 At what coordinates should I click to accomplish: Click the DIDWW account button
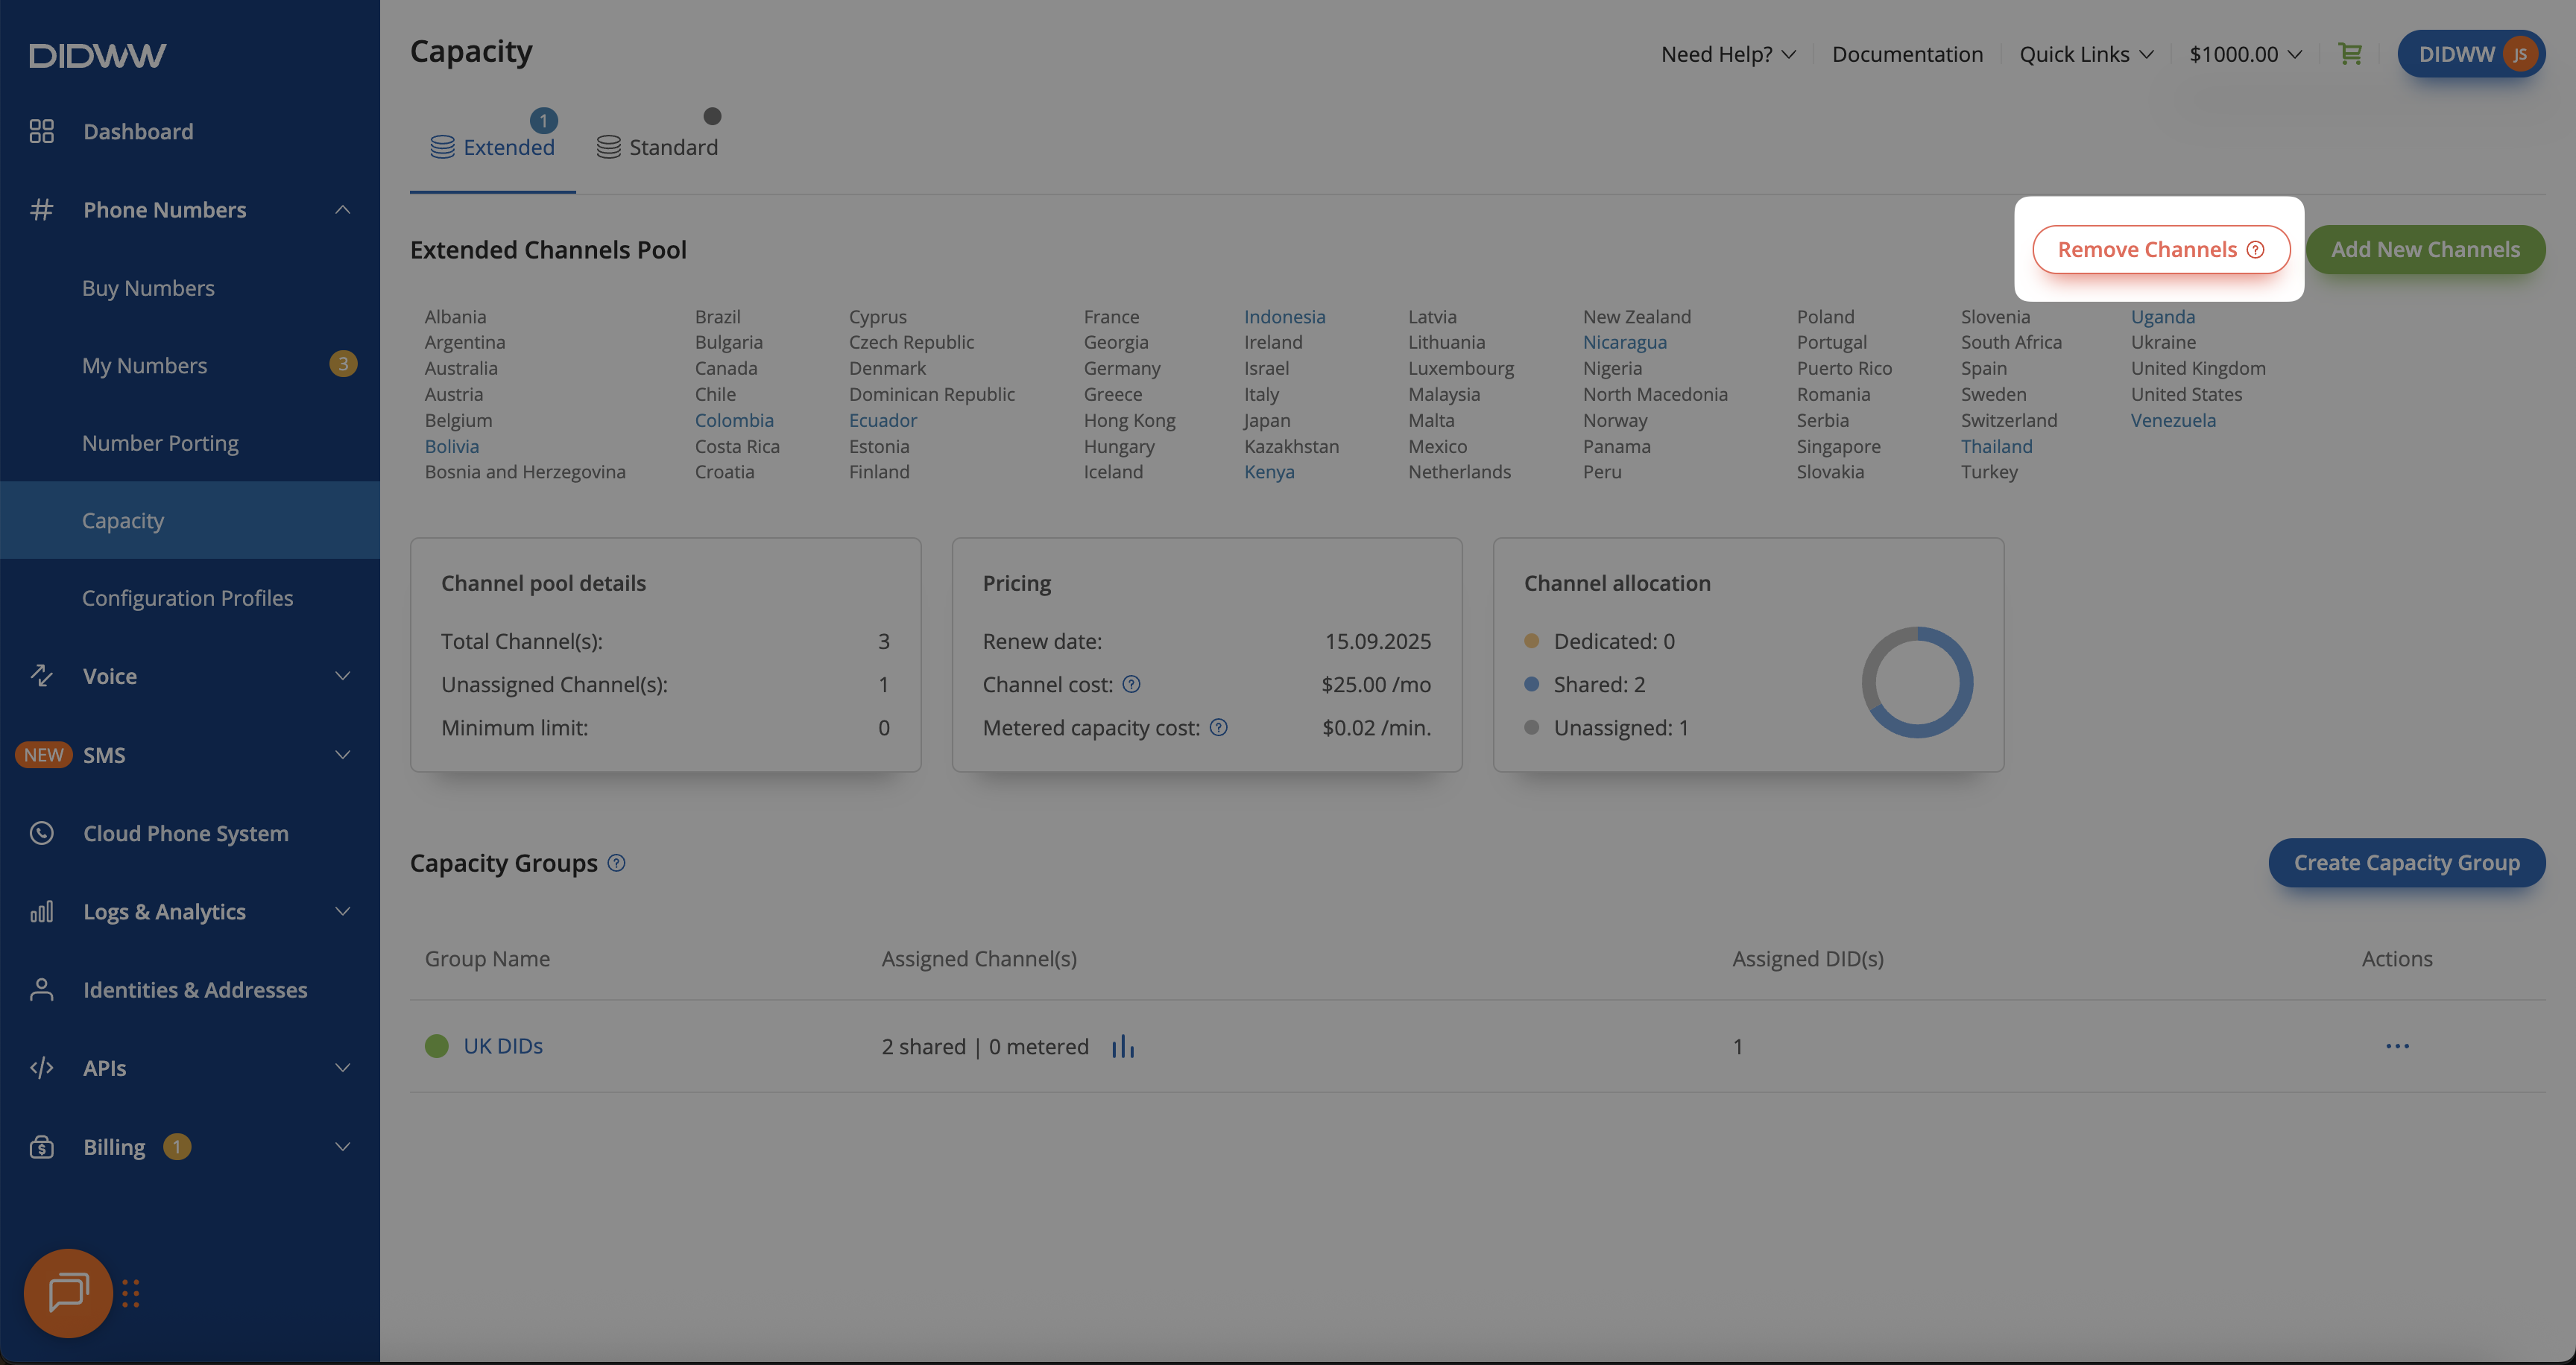click(2471, 54)
